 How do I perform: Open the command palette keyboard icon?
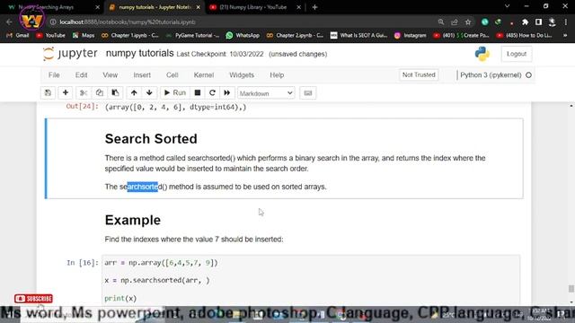pos(308,93)
